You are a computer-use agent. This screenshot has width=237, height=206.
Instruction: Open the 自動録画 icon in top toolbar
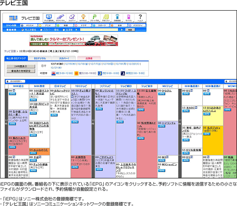point(117,18)
